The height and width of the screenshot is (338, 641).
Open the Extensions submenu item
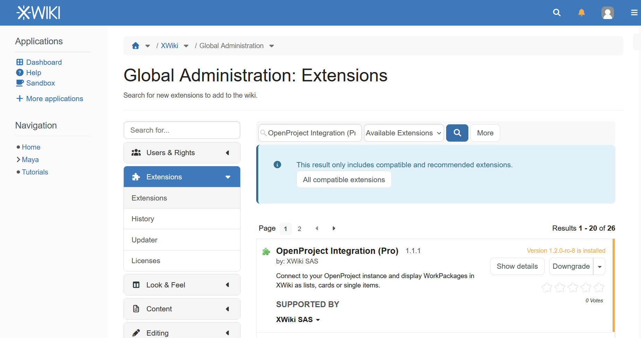[182, 198]
